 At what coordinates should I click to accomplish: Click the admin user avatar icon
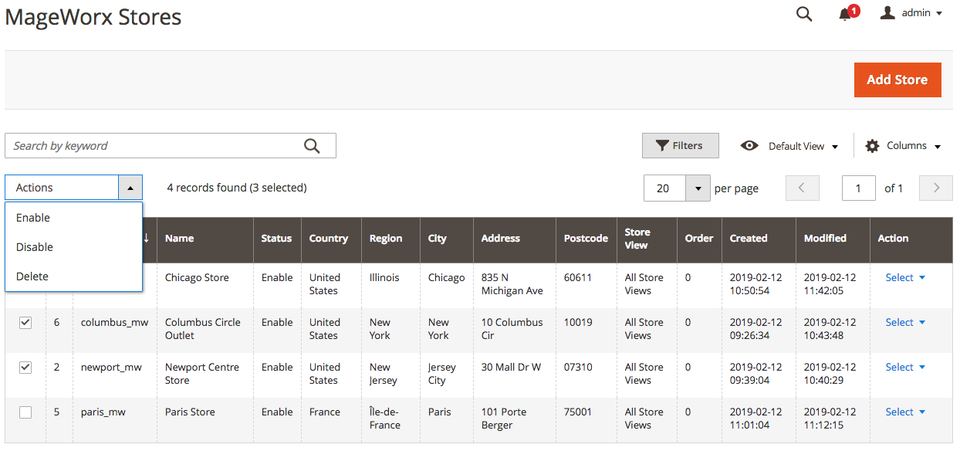click(x=888, y=12)
